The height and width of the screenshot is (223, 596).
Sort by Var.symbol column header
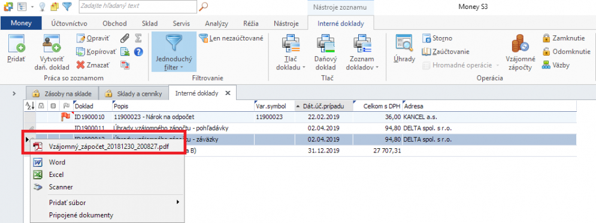coord(274,106)
